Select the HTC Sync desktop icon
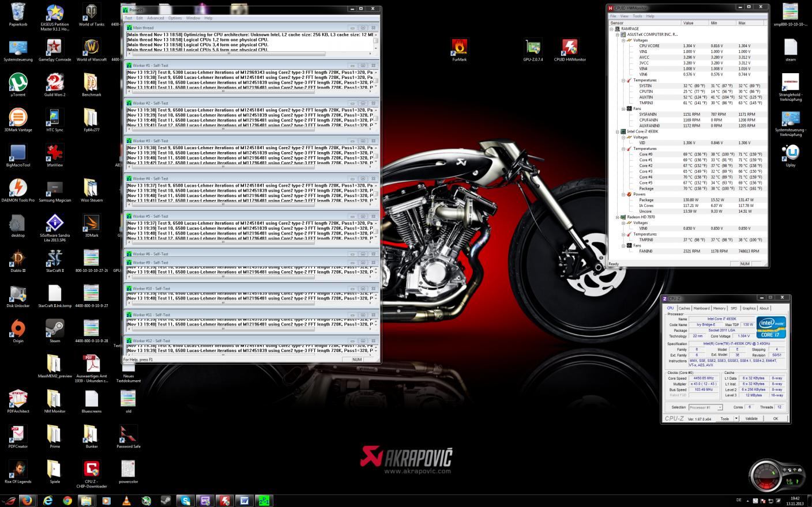 tap(55, 120)
